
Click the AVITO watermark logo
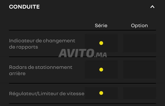tap(76, 53)
